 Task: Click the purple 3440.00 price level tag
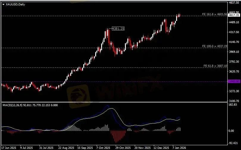click(x=233, y=81)
